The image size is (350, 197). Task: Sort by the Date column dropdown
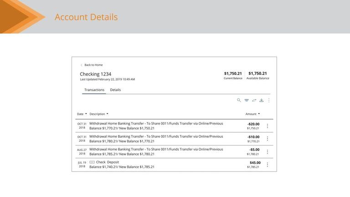(x=82, y=114)
